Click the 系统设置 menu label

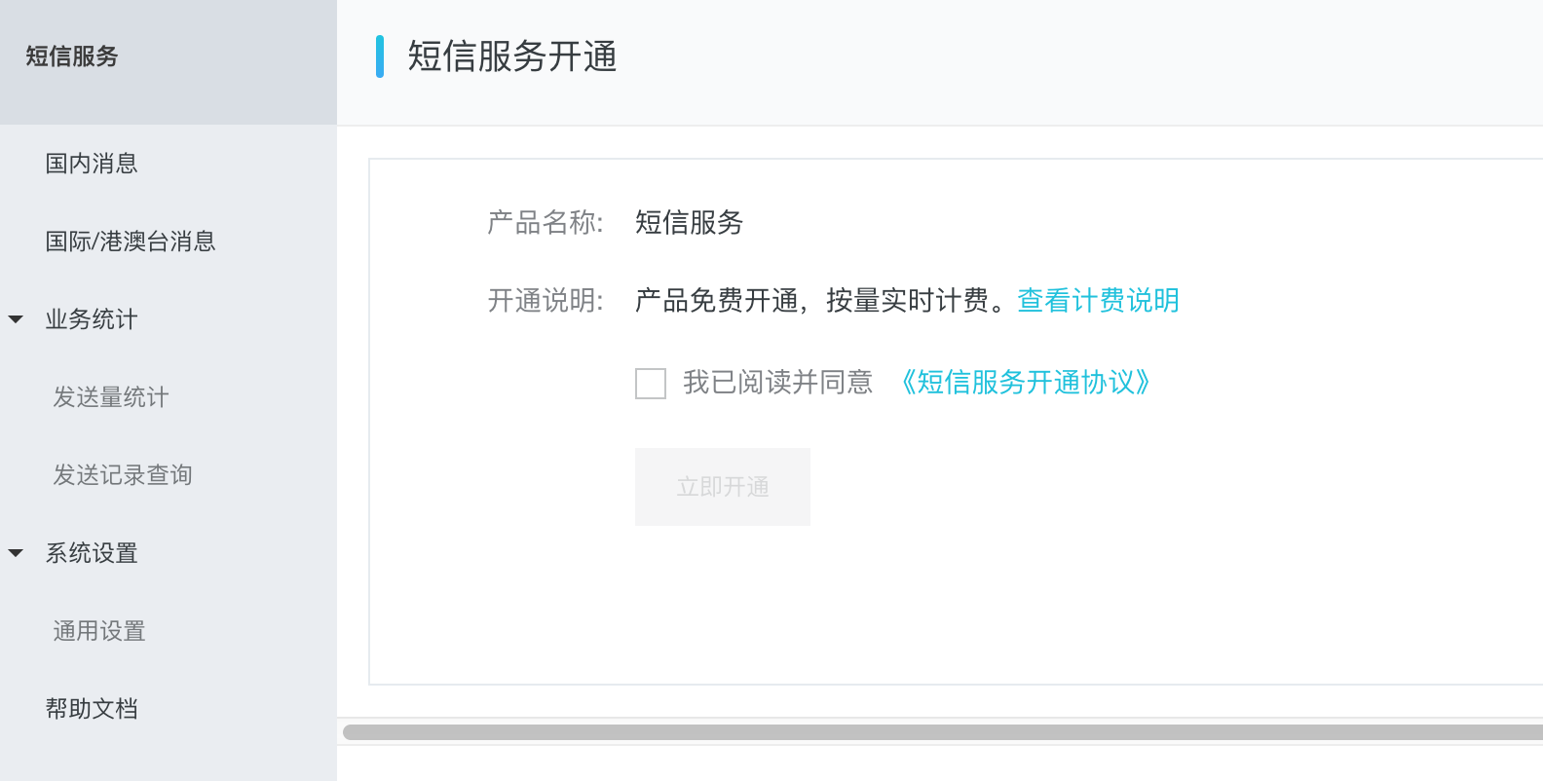(x=92, y=553)
